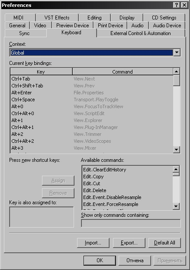Image resolution: width=190 pixels, height=270 pixels.
Task: Open the VST Effects tab
Action: click(x=57, y=18)
